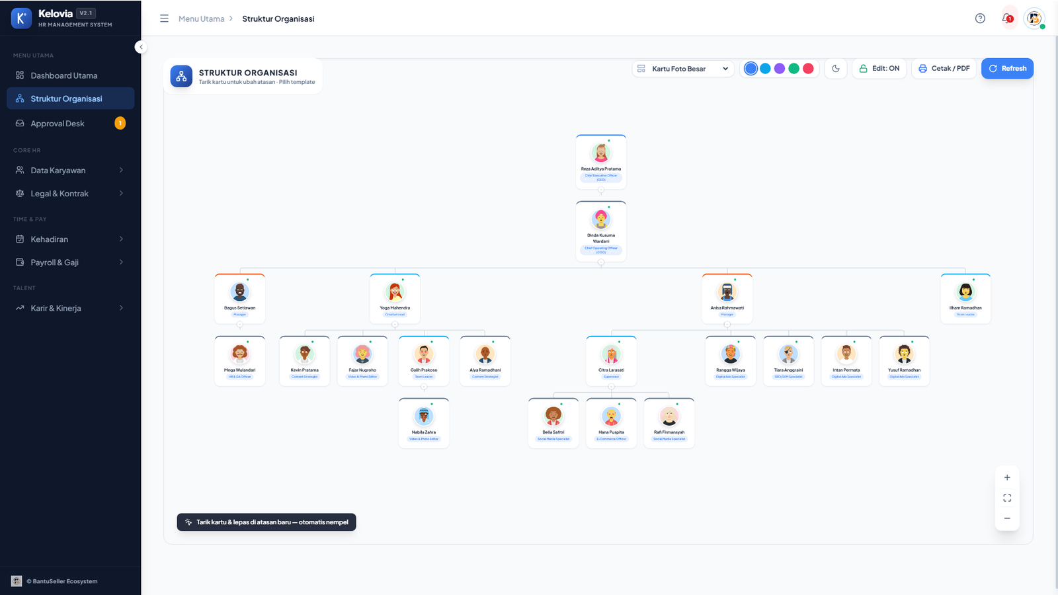Click Citra Larasati's avatar
Screen dimensions: 1058x595
coord(612,354)
